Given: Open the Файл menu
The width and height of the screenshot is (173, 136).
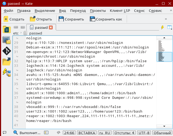Looking at the screenshot, I should coord(8,11).
